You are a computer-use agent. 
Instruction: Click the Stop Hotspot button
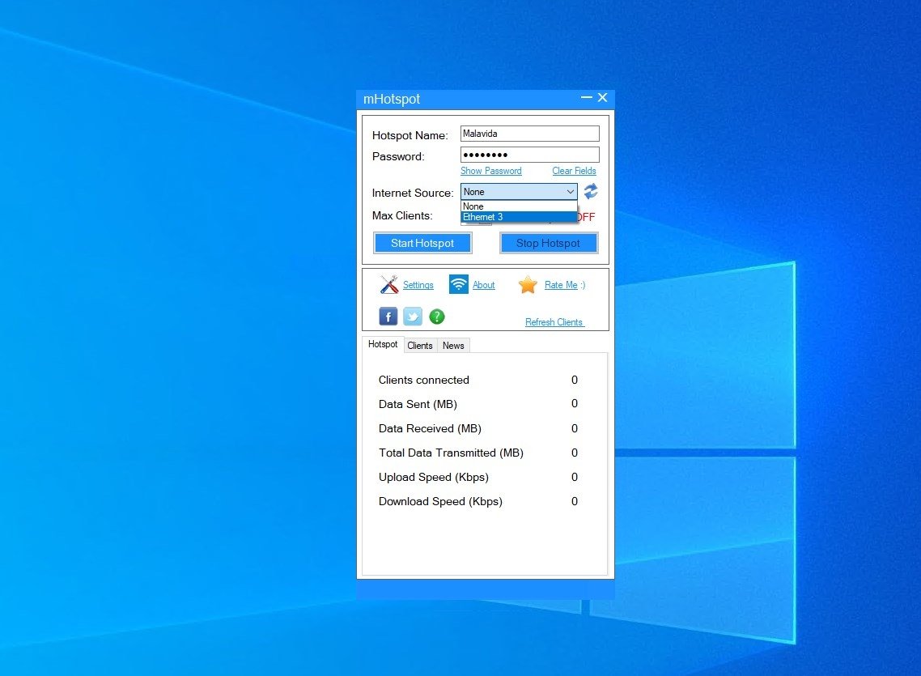(548, 243)
